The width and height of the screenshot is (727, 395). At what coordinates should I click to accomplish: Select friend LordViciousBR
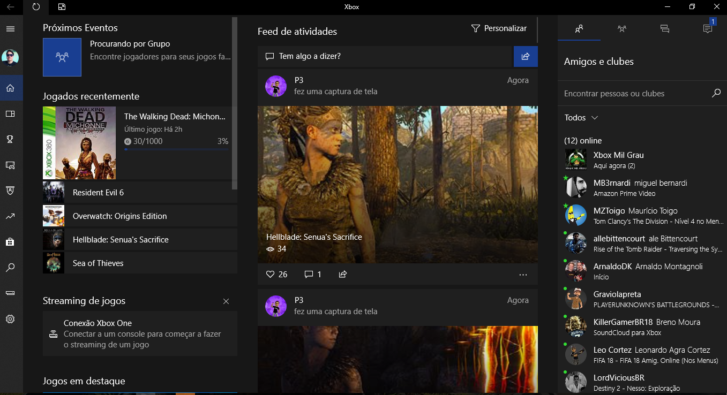click(642, 382)
